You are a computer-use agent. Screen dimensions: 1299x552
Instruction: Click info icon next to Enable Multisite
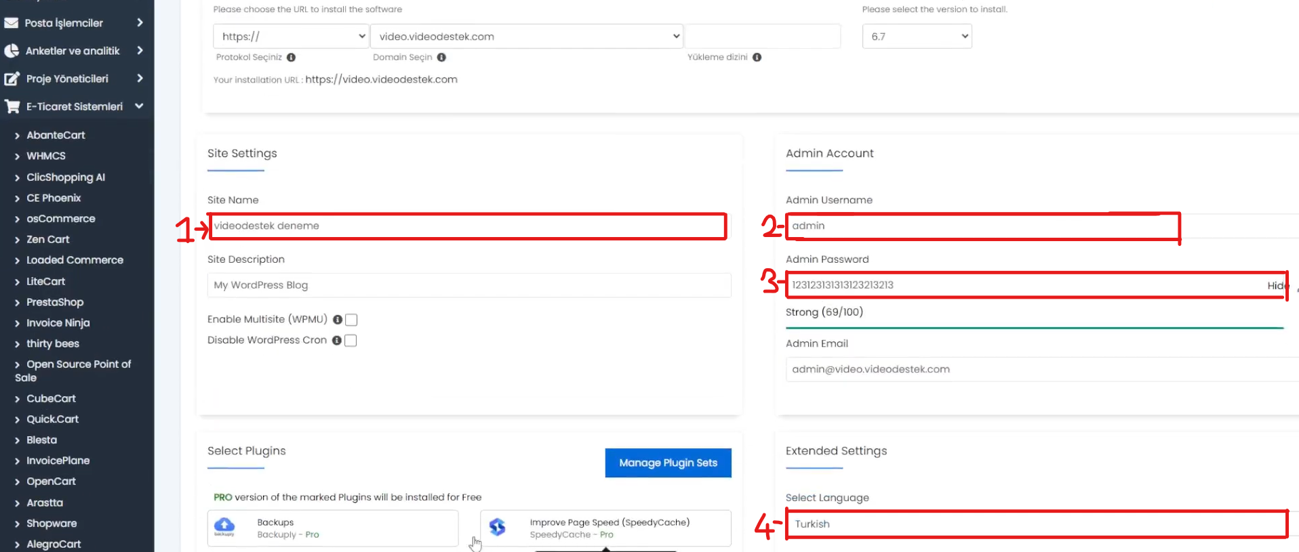(x=337, y=320)
